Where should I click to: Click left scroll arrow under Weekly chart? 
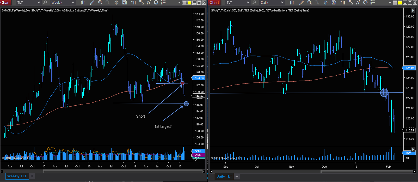[x=2, y=171]
